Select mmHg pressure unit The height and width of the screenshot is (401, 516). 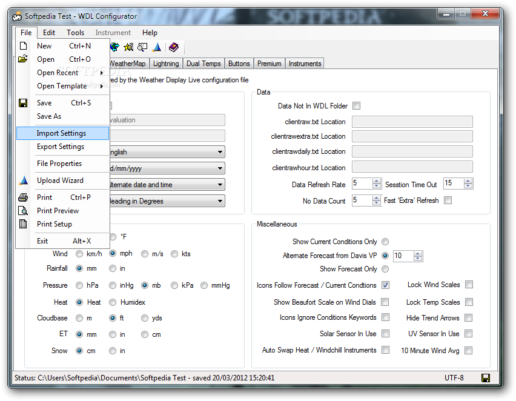click(x=204, y=285)
